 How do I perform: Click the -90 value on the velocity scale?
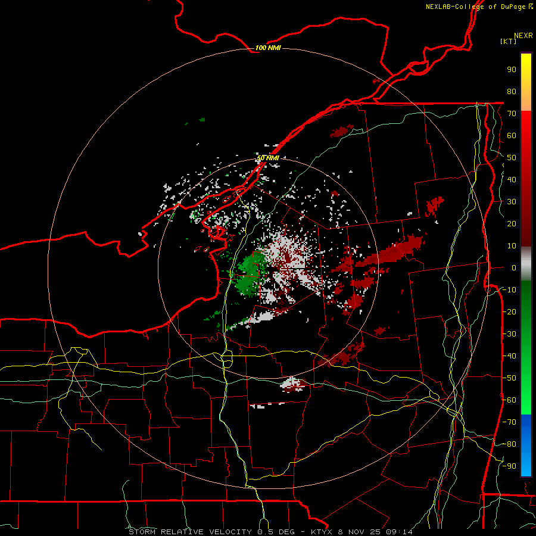click(x=509, y=466)
